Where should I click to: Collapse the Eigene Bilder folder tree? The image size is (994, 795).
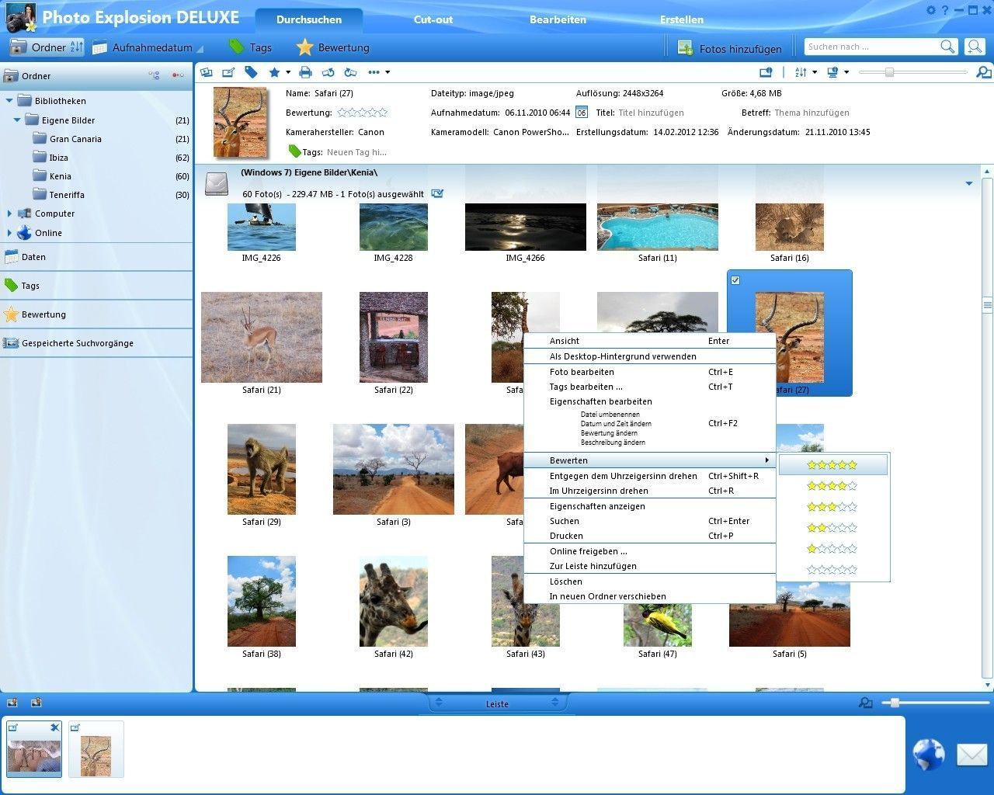tap(17, 120)
